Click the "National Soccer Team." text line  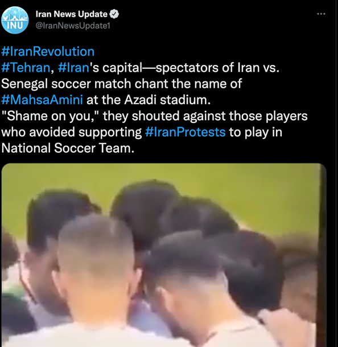tap(68, 148)
